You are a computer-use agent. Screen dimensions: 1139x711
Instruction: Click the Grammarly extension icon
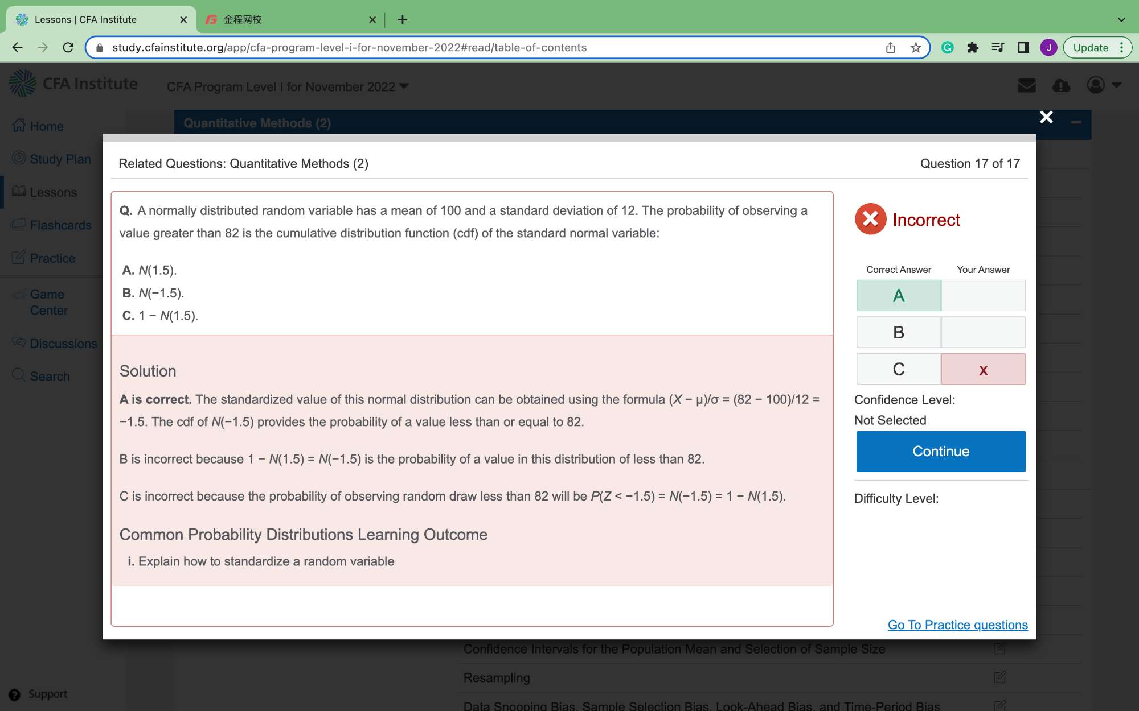[x=948, y=48]
